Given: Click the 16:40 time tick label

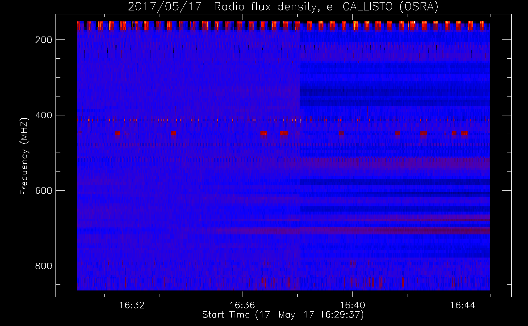Looking at the screenshot, I should 352,305.
